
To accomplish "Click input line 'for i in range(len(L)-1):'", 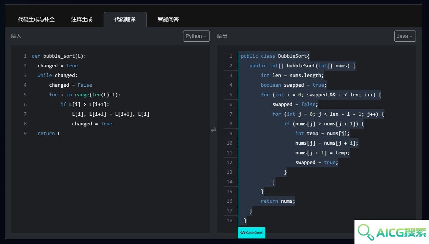I will click(x=85, y=95).
